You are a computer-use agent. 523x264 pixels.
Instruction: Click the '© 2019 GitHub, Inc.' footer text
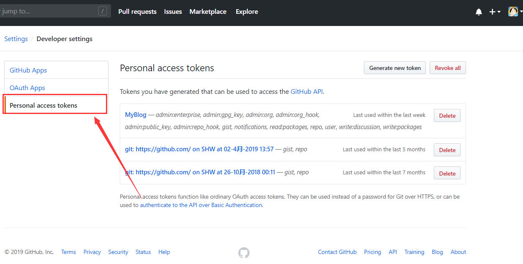[x=29, y=252]
